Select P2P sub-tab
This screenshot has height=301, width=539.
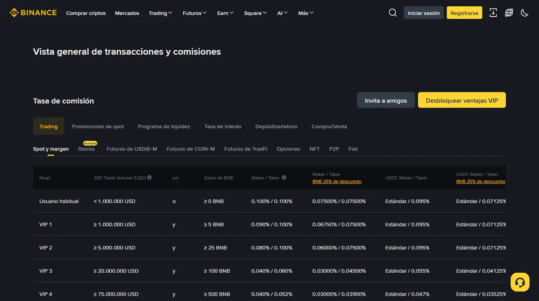(x=334, y=149)
